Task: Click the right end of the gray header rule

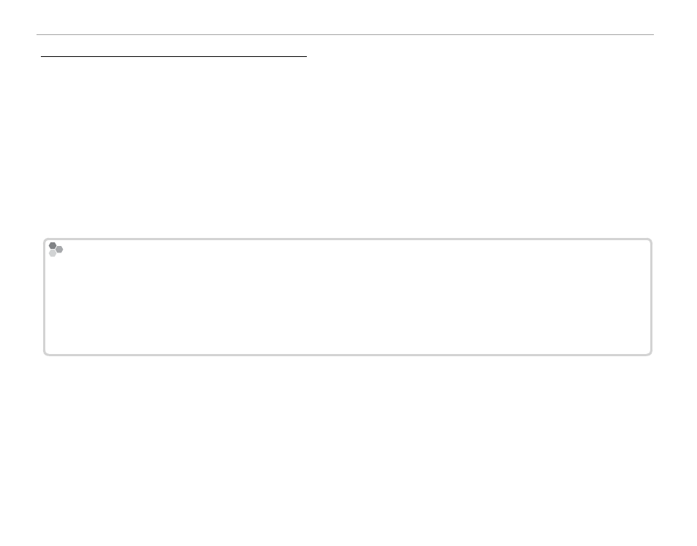Action: pyautogui.click(x=652, y=34)
